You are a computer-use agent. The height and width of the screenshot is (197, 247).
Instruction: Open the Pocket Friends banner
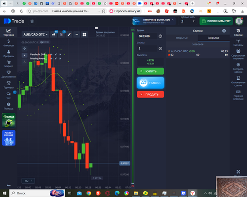coord(9,138)
